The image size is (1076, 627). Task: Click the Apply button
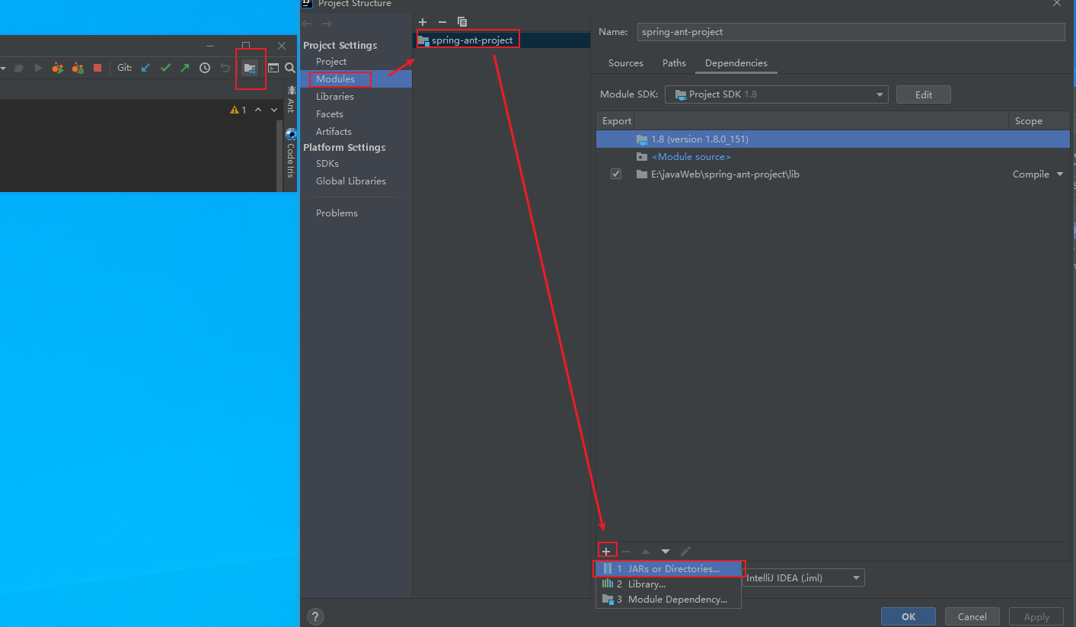[x=1036, y=616]
